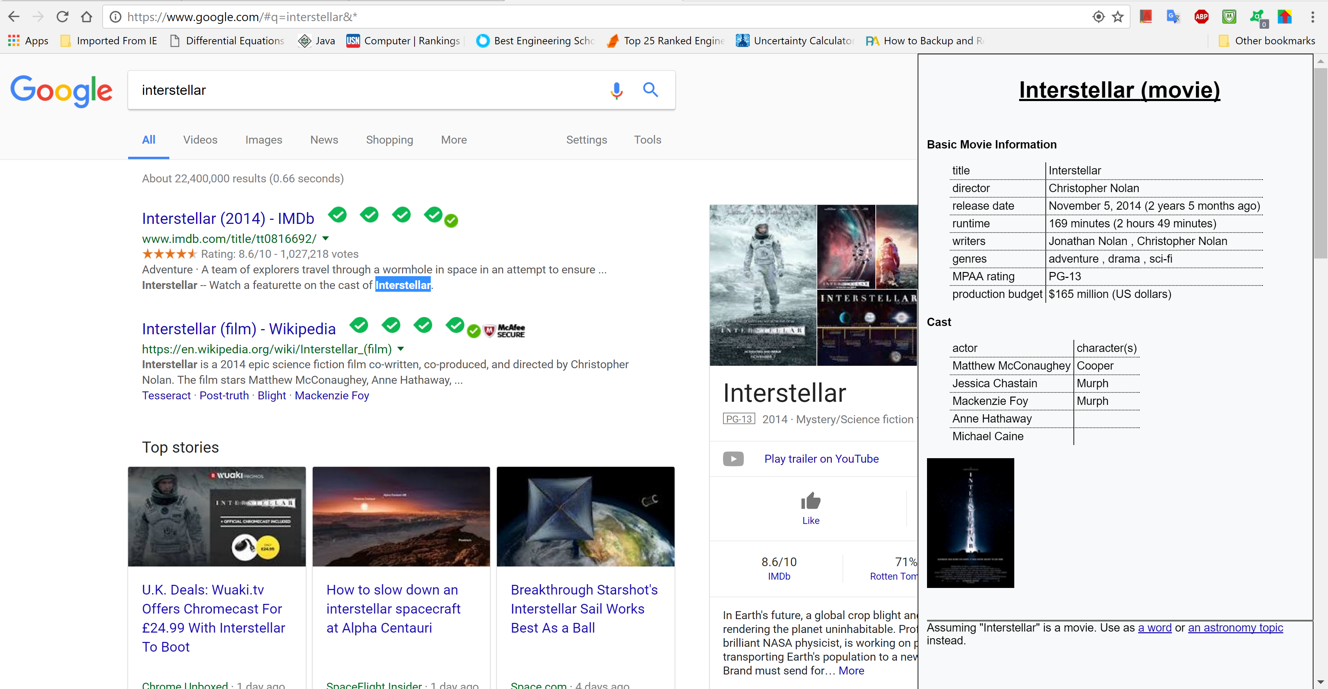Expand Wikipedia result URL dropdown arrow
The height and width of the screenshot is (689, 1328).
pos(401,349)
